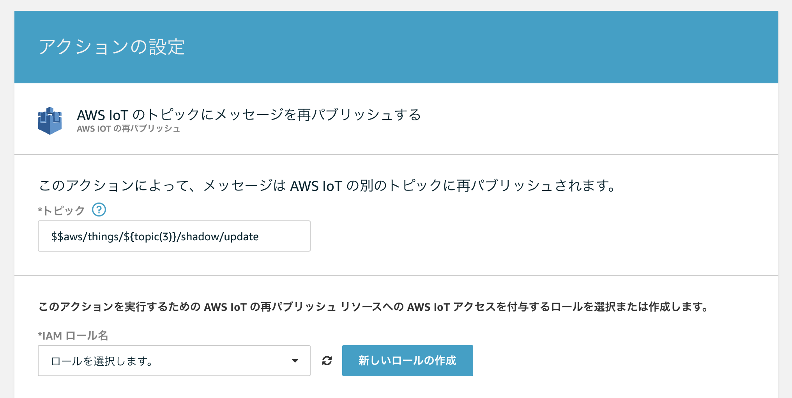The image size is (792, 398).
Task: Click the AWS IoT のトピックにメッセージを再パブリッシュする heading
Action: (249, 115)
